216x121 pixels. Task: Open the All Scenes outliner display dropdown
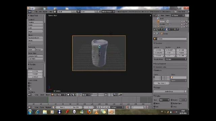[x=178, y=15]
